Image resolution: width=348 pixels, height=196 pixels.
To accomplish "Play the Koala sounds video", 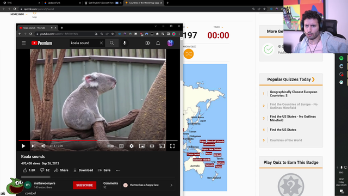I will [23, 146].
